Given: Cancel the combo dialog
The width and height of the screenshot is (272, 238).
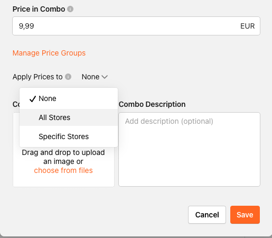Looking at the screenshot, I should (x=207, y=215).
